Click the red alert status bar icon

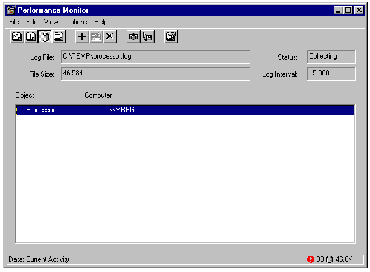click(x=311, y=259)
